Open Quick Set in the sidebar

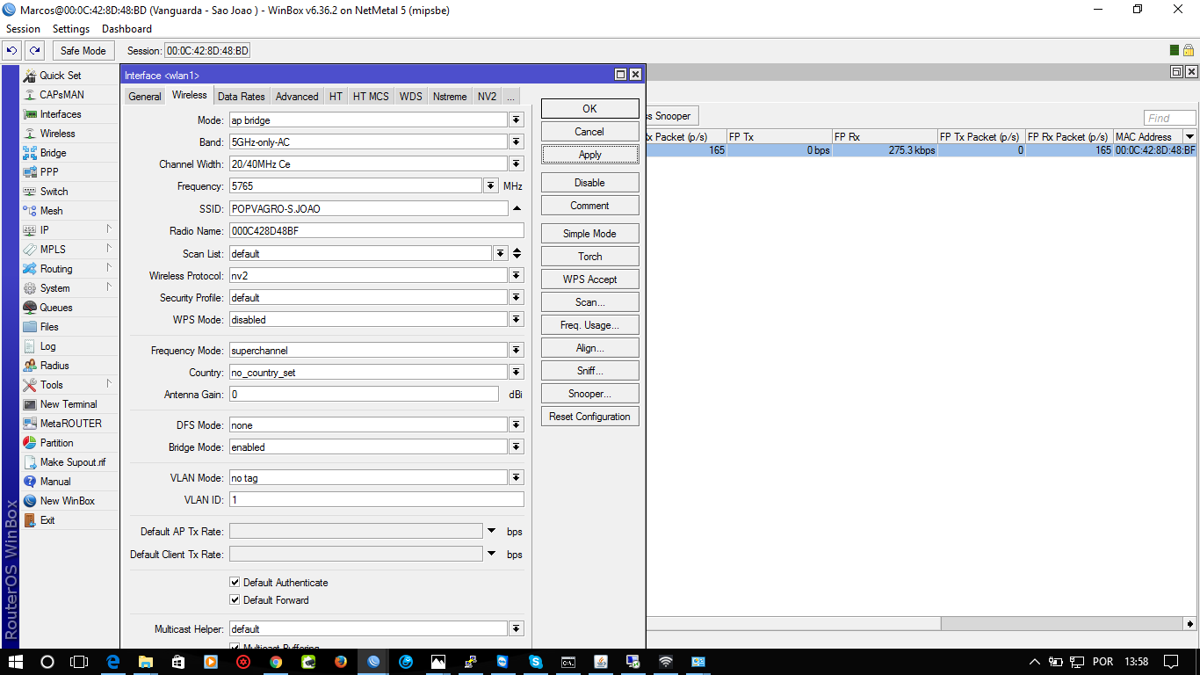point(60,76)
